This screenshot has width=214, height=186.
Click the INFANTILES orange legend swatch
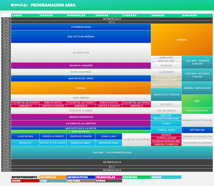tap(53, 177)
